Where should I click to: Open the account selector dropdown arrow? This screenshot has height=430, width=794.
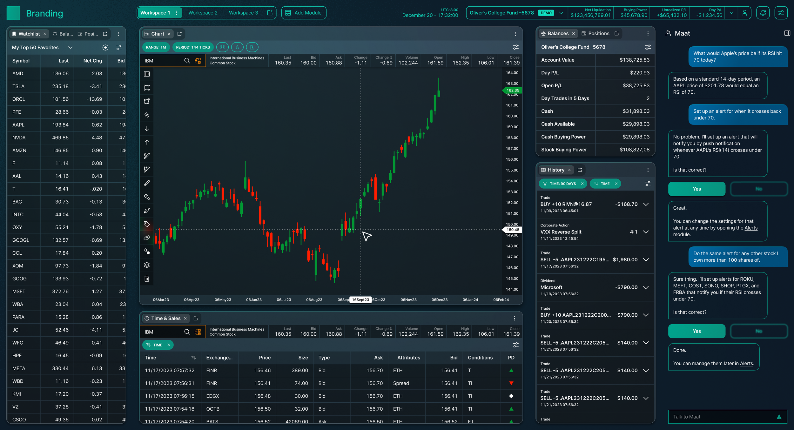[561, 13]
